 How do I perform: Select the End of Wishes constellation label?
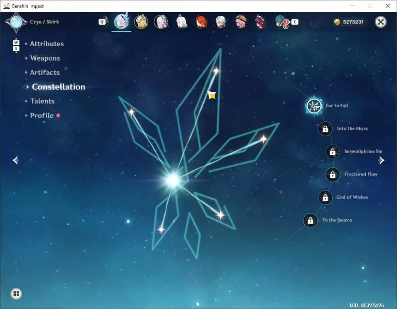pos(353,197)
